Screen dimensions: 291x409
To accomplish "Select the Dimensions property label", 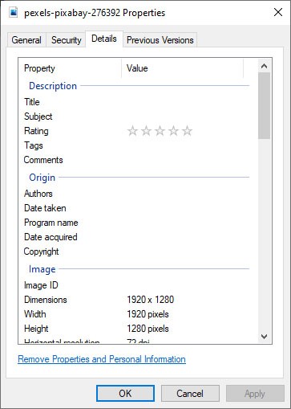I will (46, 300).
